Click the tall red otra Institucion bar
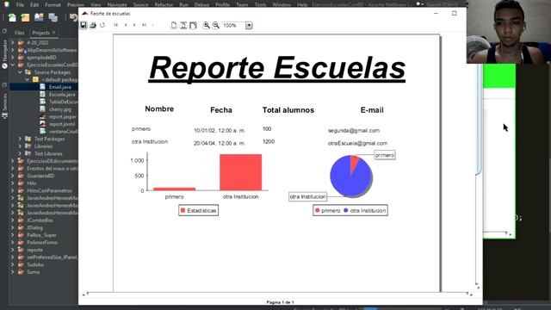 coord(241,172)
